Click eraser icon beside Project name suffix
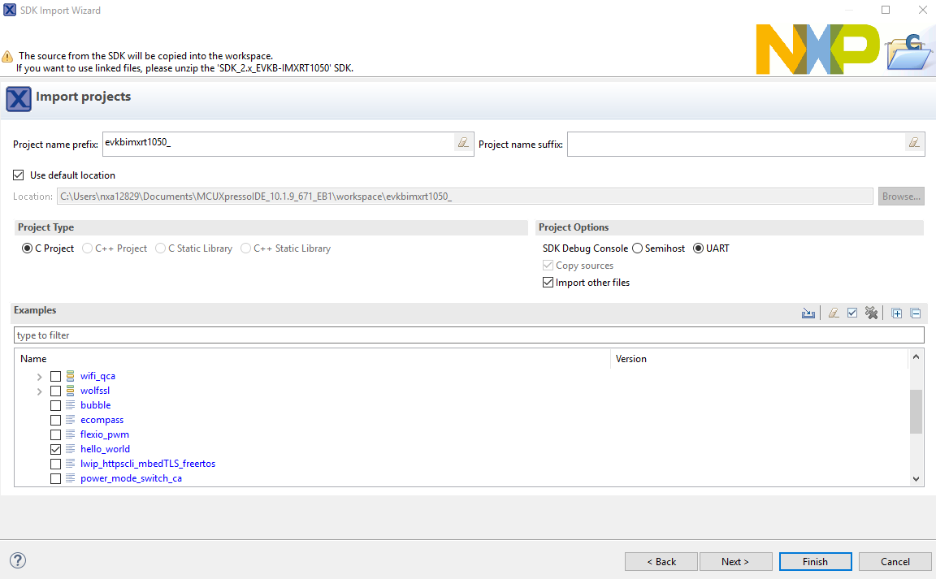 [x=915, y=143]
